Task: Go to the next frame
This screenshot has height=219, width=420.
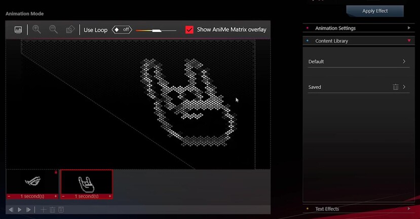Action: point(28,209)
